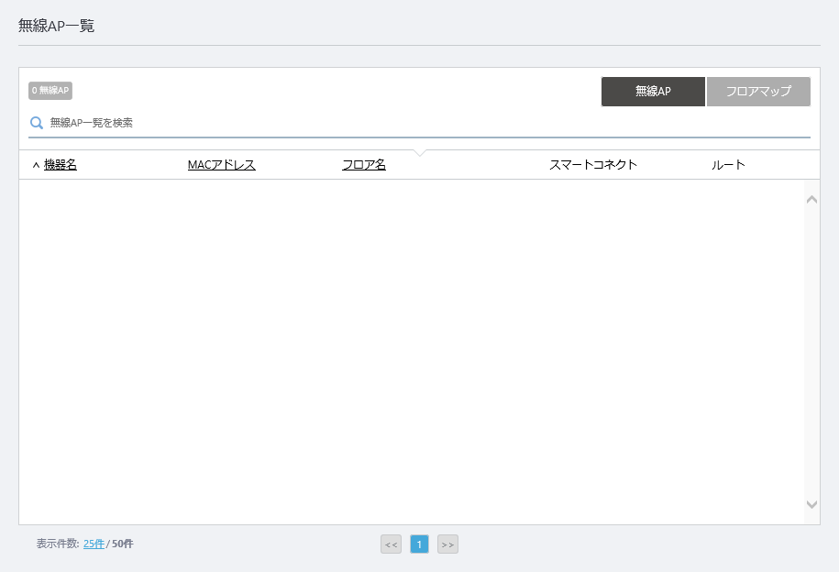The height and width of the screenshot is (572, 839).
Task: Switch to the 無線AP tab
Action: tap(653, 92)
